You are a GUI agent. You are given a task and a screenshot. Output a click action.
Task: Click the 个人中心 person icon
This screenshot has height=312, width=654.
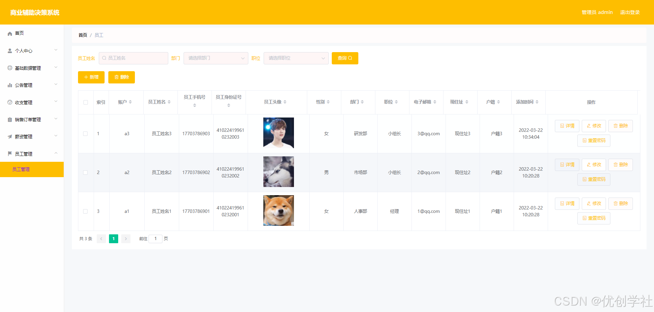click(10, 51)
